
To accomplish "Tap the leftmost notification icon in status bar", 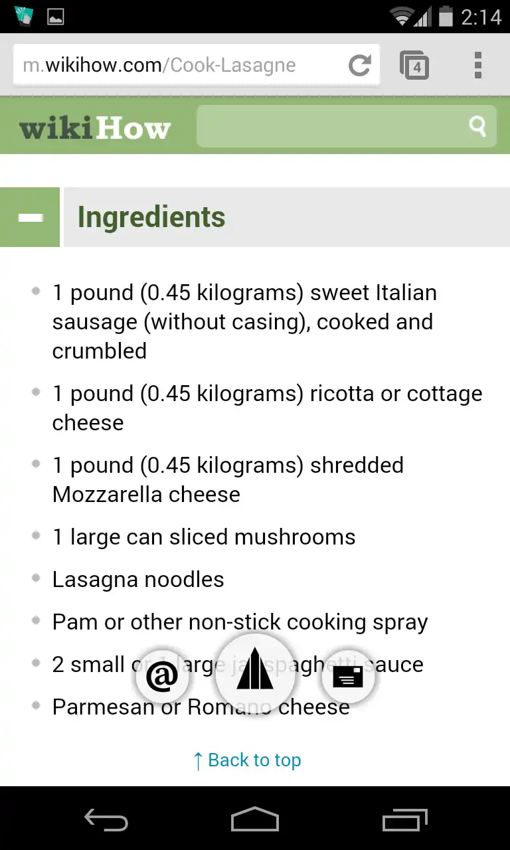I will click(23, 16).
